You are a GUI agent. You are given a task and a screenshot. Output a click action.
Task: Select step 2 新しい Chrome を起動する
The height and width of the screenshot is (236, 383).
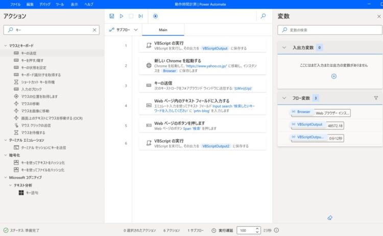(202, 66)
